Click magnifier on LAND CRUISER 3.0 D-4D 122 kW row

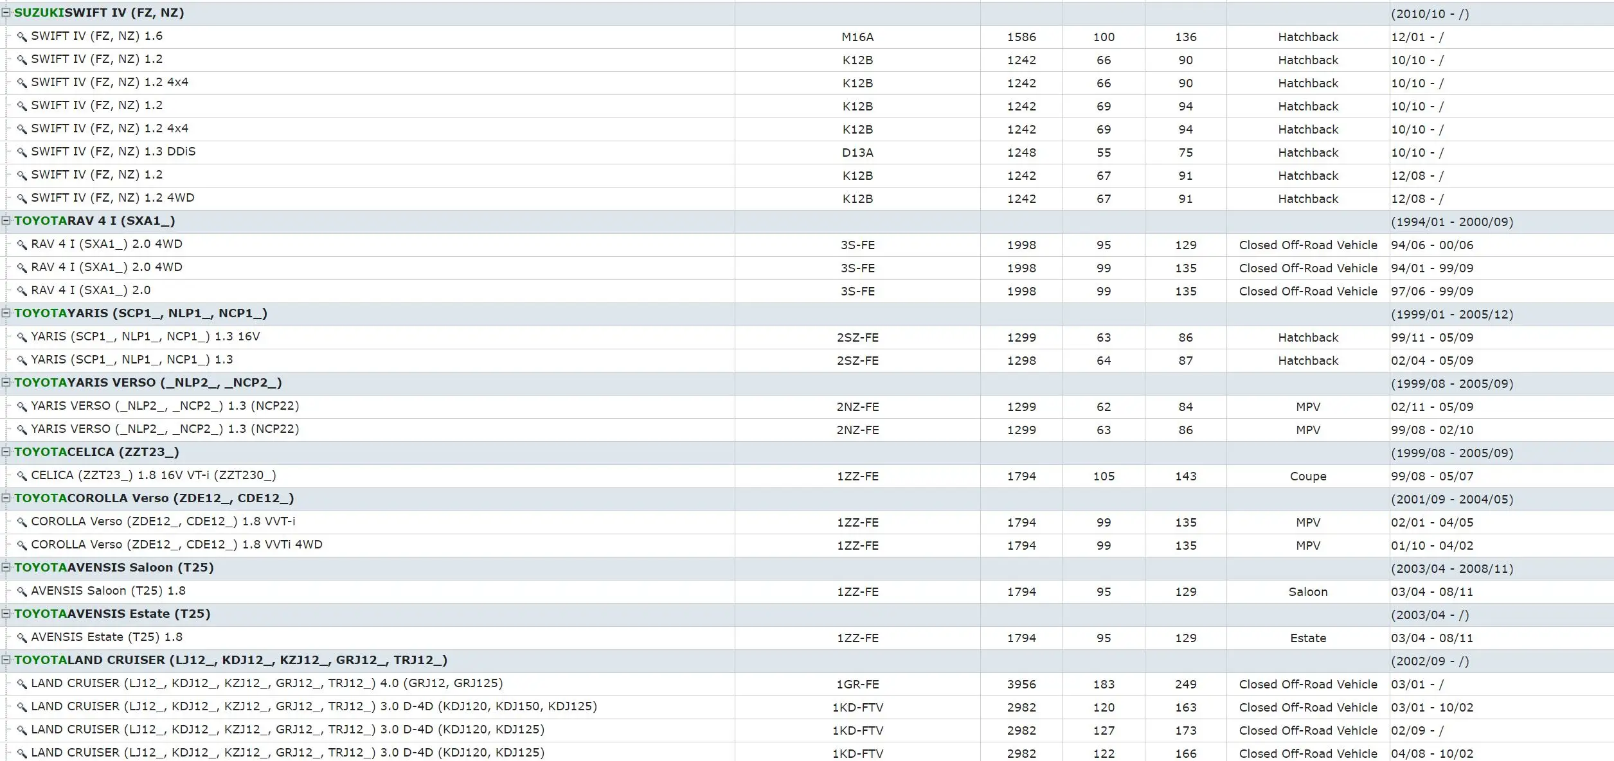[22, 754]
